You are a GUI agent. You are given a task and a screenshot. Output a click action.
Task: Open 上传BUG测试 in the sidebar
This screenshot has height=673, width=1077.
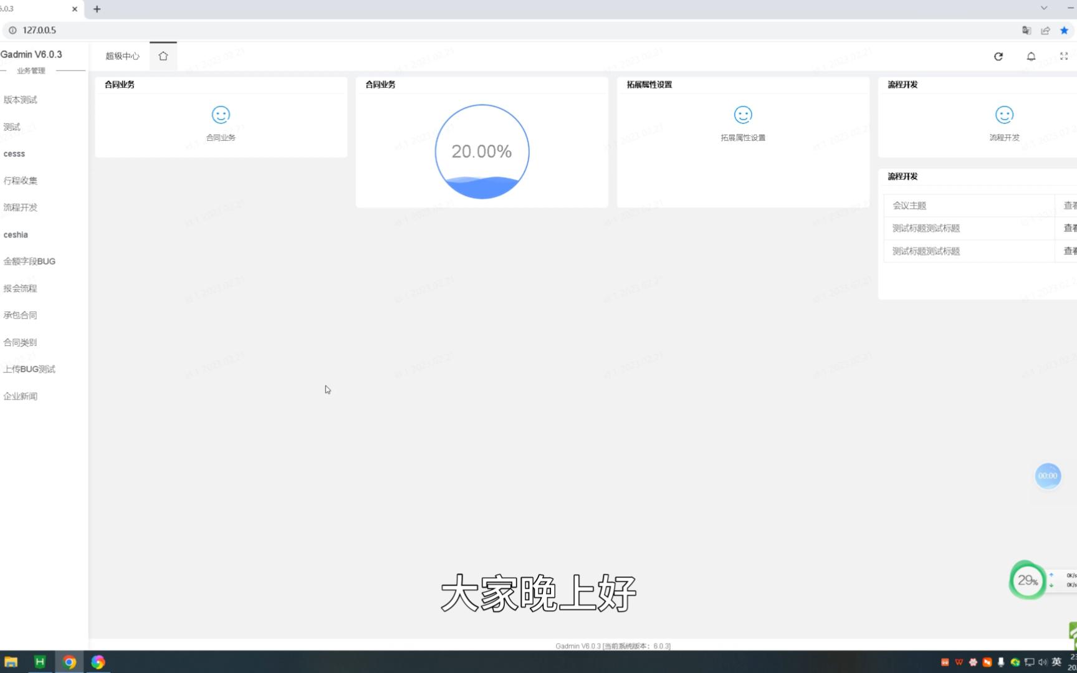(29, 369)
